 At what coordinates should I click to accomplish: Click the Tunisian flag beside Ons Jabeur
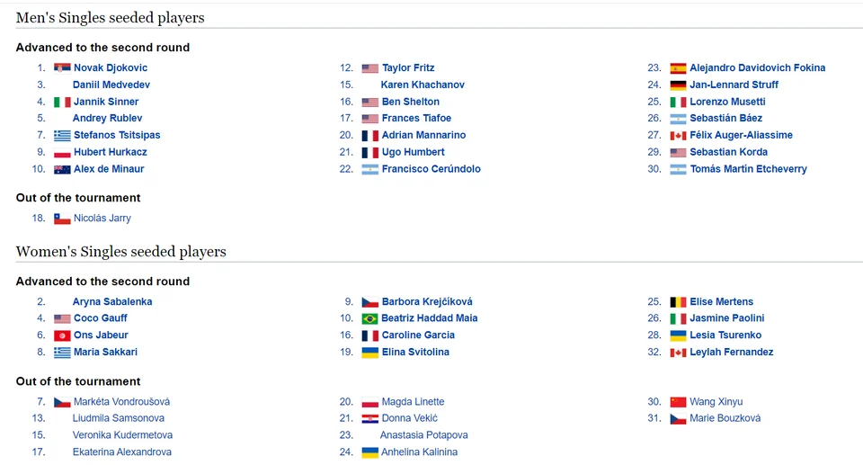click(62, 335)
